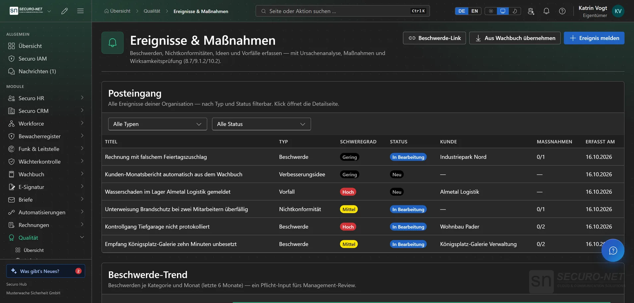Click the Ereignis melden button

click(594, 38)
